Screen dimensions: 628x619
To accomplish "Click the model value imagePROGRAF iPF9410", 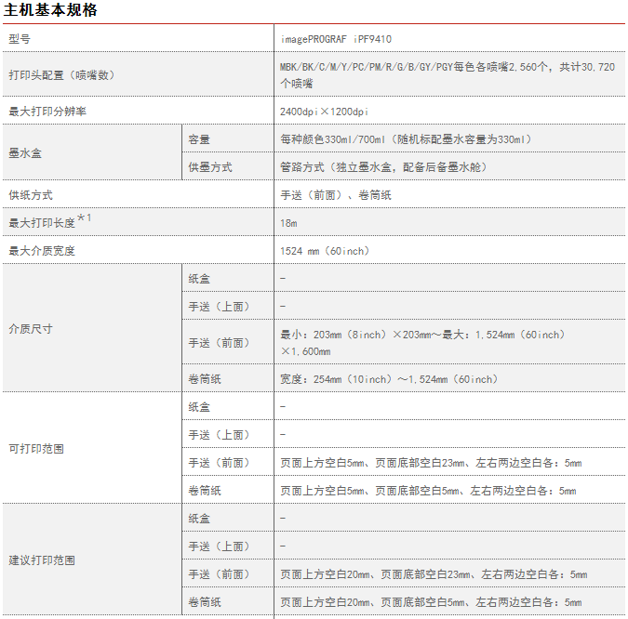I will coord(336,39).
